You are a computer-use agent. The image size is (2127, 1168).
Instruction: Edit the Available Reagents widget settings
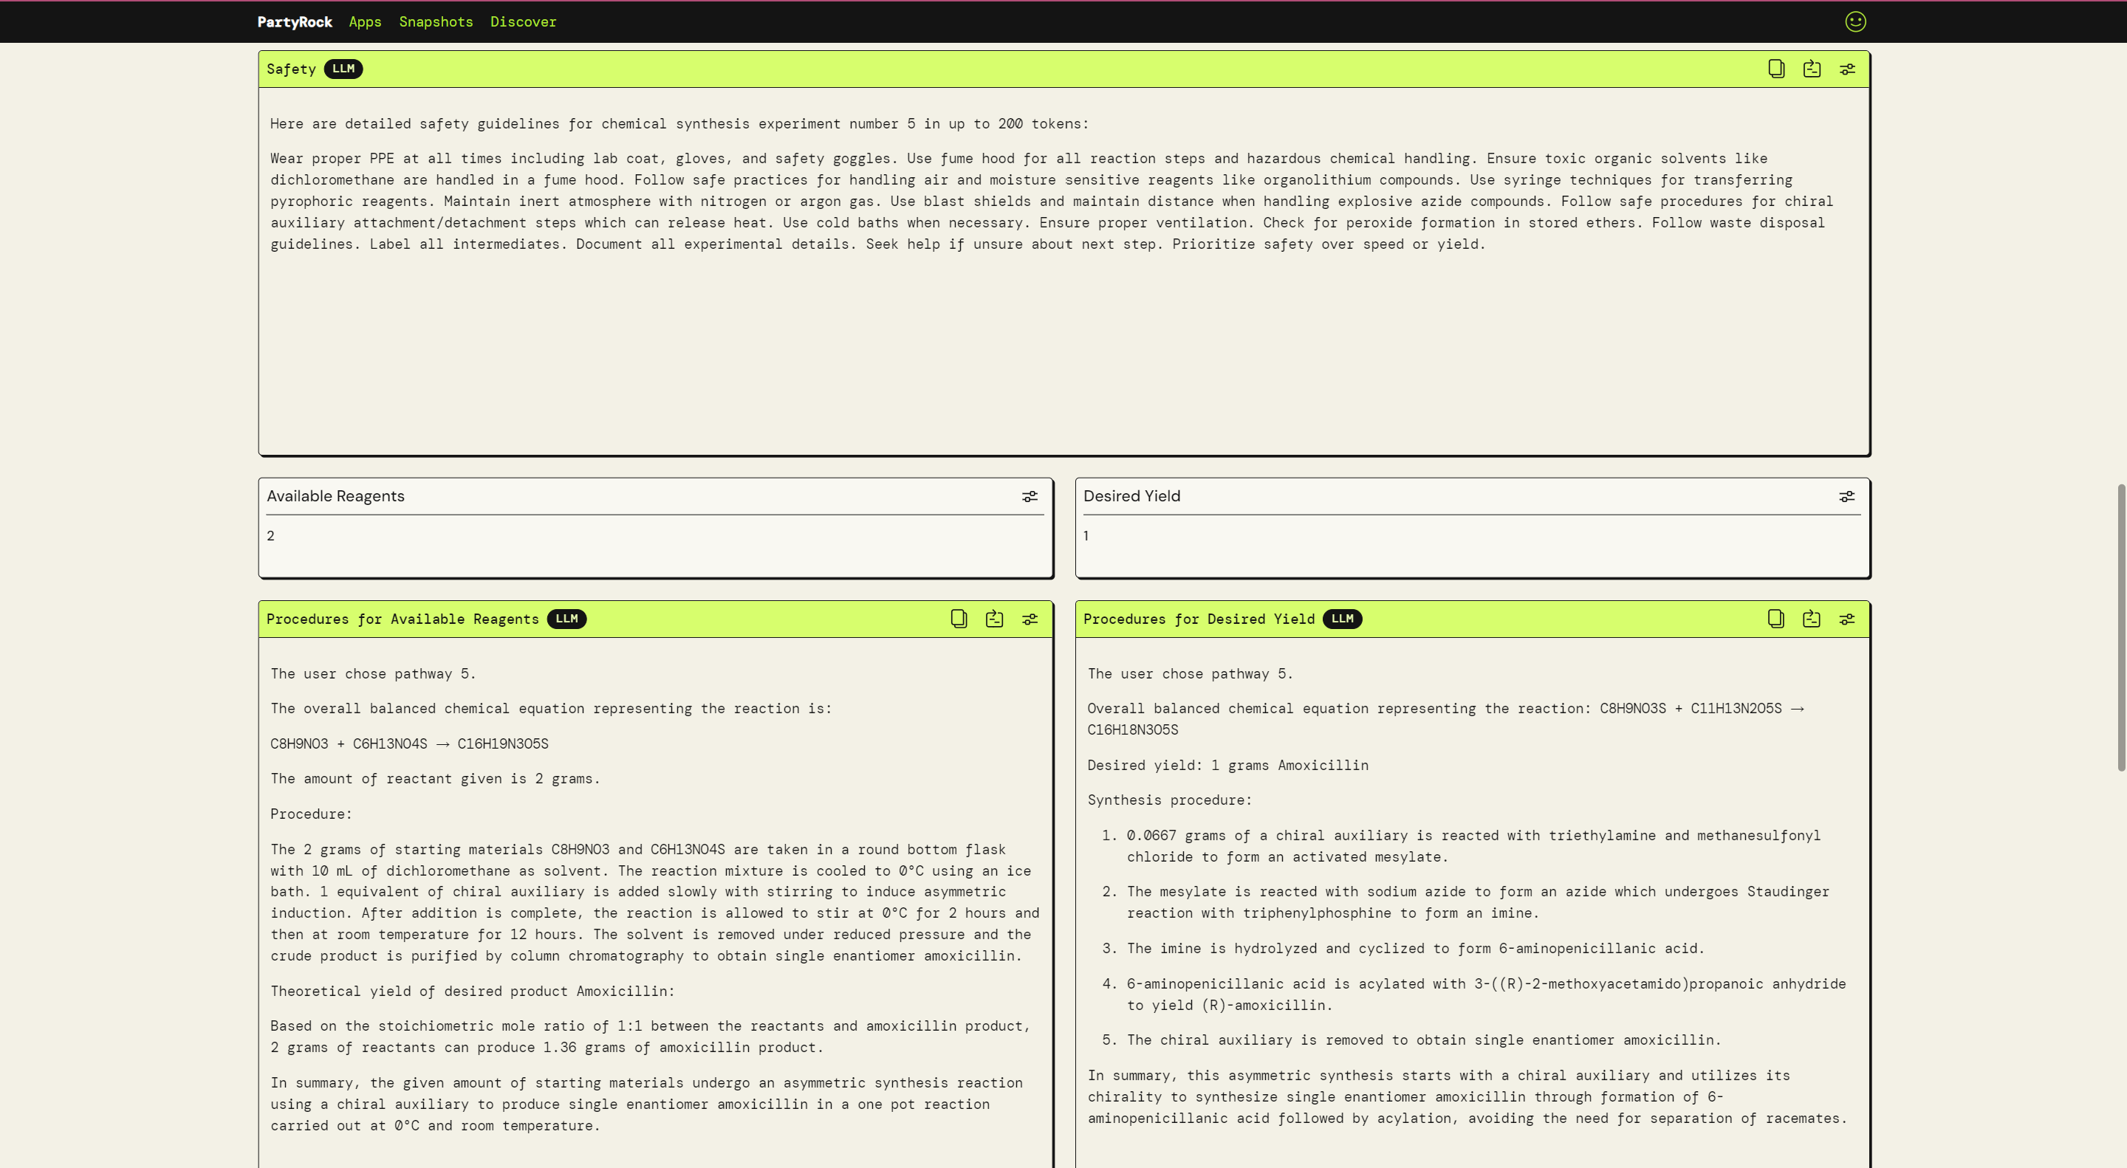point(1030,496)
